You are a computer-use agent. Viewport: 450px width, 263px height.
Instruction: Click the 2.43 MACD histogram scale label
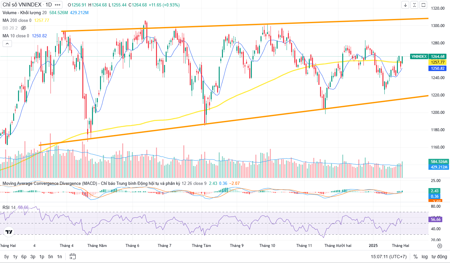coord(435,191)
